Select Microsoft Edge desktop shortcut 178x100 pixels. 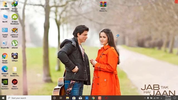pos(5,69)
